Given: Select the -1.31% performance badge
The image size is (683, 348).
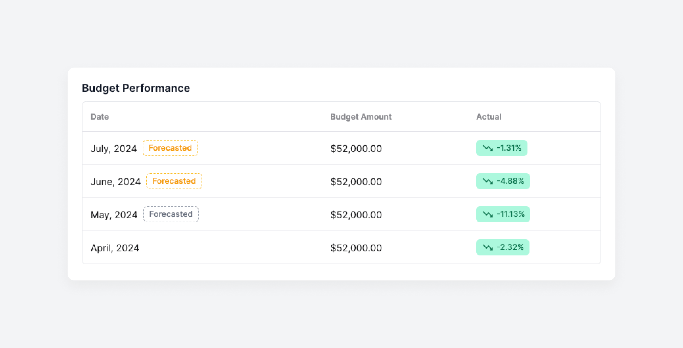Looking at the screenshot, I should tap(501, 148).
